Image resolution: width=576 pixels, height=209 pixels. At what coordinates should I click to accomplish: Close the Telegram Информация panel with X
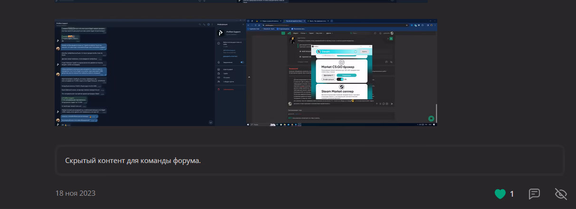242,24
